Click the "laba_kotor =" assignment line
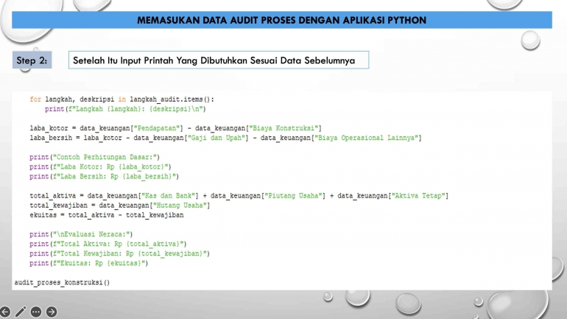567x319 pixels. pyautogui.click(x=175, y=128)
